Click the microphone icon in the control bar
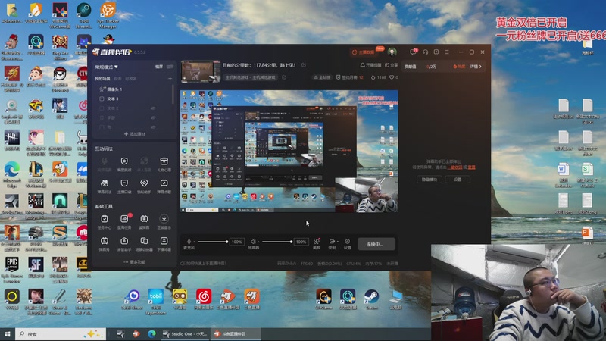This screenshot has width=606, height=341. pos(189,242)
